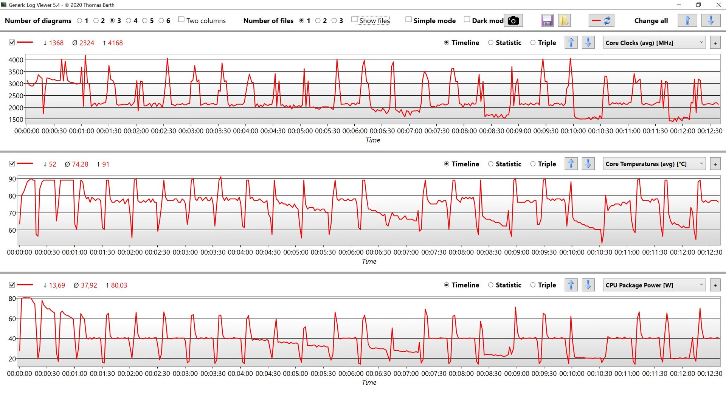Toggle Dark mode checkbox
Image resolution: width=726 pixels, height=393 pixels.
[467, 20]
